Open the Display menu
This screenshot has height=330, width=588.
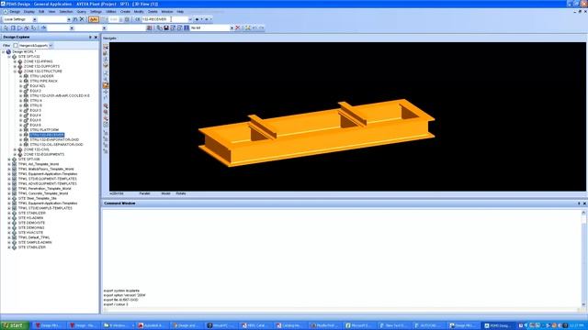coord(28,12)
